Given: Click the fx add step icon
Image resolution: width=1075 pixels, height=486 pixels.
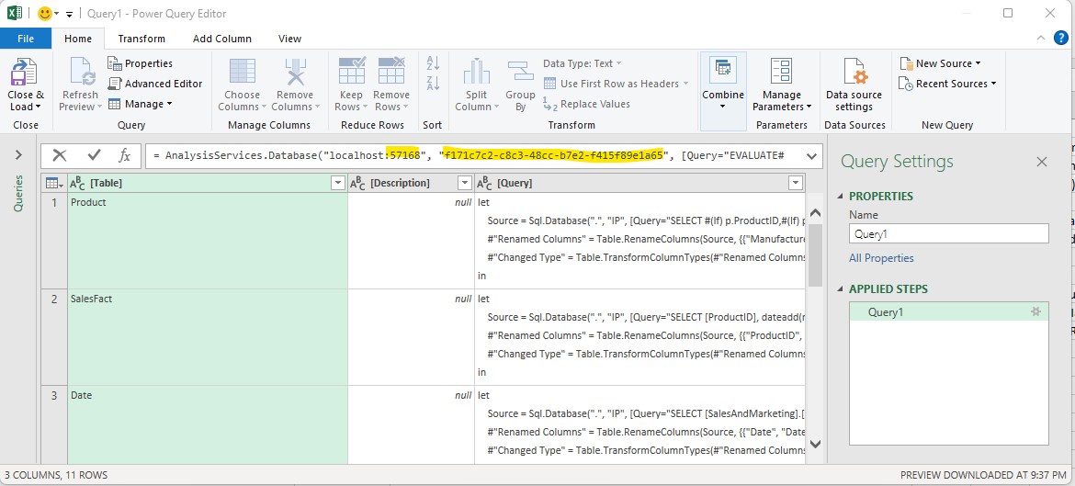Looking at the screenshot, I should tap(125, 155).
